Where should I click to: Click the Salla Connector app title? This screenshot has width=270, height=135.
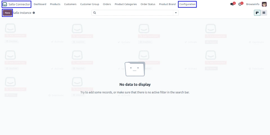pyautogui.click(x=19, y=4)
